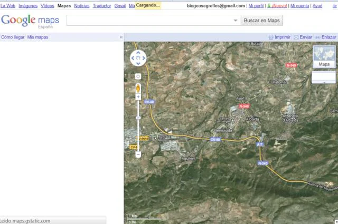
Task: Click the El Palomar label
Action: tap(277, 82)
